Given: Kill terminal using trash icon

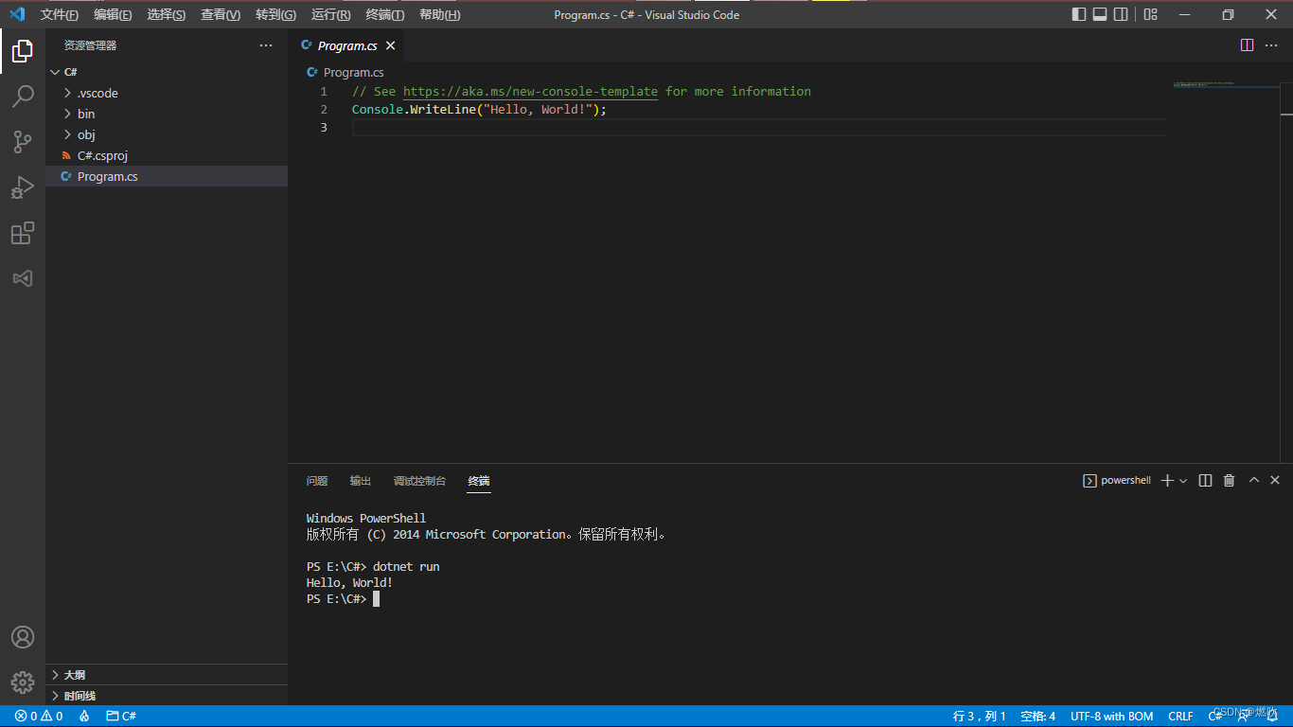Looking at the screenshot, I should point(1229,481).
